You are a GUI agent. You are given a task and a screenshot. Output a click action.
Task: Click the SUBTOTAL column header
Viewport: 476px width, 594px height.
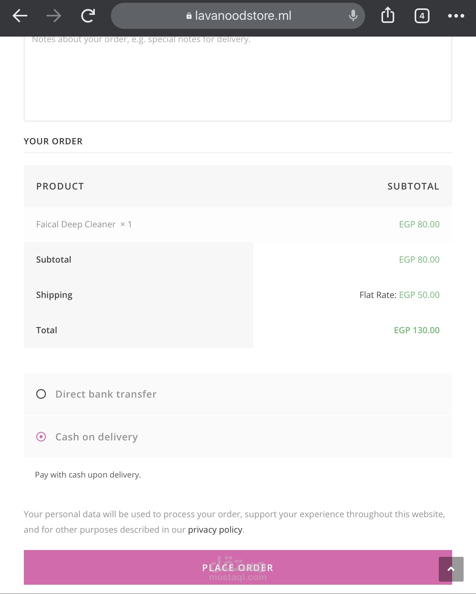pos(413,186)
